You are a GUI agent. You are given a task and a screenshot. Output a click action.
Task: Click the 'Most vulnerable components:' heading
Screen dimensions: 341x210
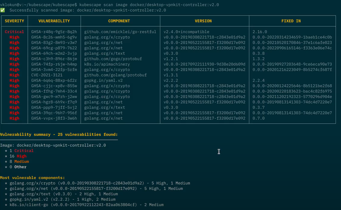click(x=32, y=178)
